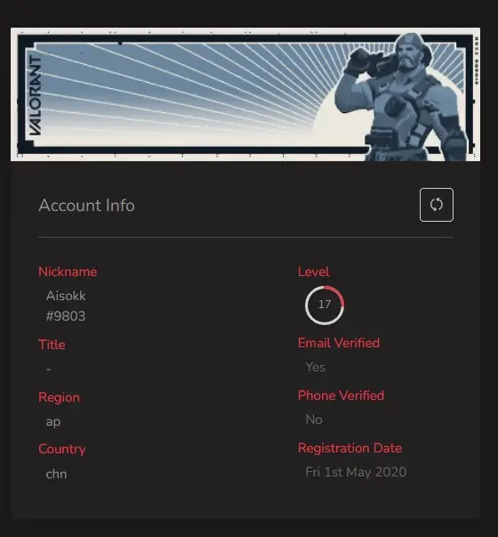Click the Account Info heading
Viewport: 498px width, 537px height.
86,206
